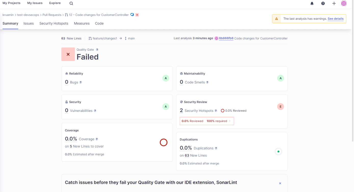This screenshot has height=192, width=354.
Task: Click the Security A rating badge
Action: (x=166, y=107)
